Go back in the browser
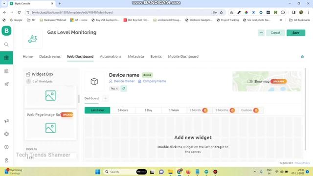Image resolution: width=313 pixels, height=176 pixels. click(4, 12)
